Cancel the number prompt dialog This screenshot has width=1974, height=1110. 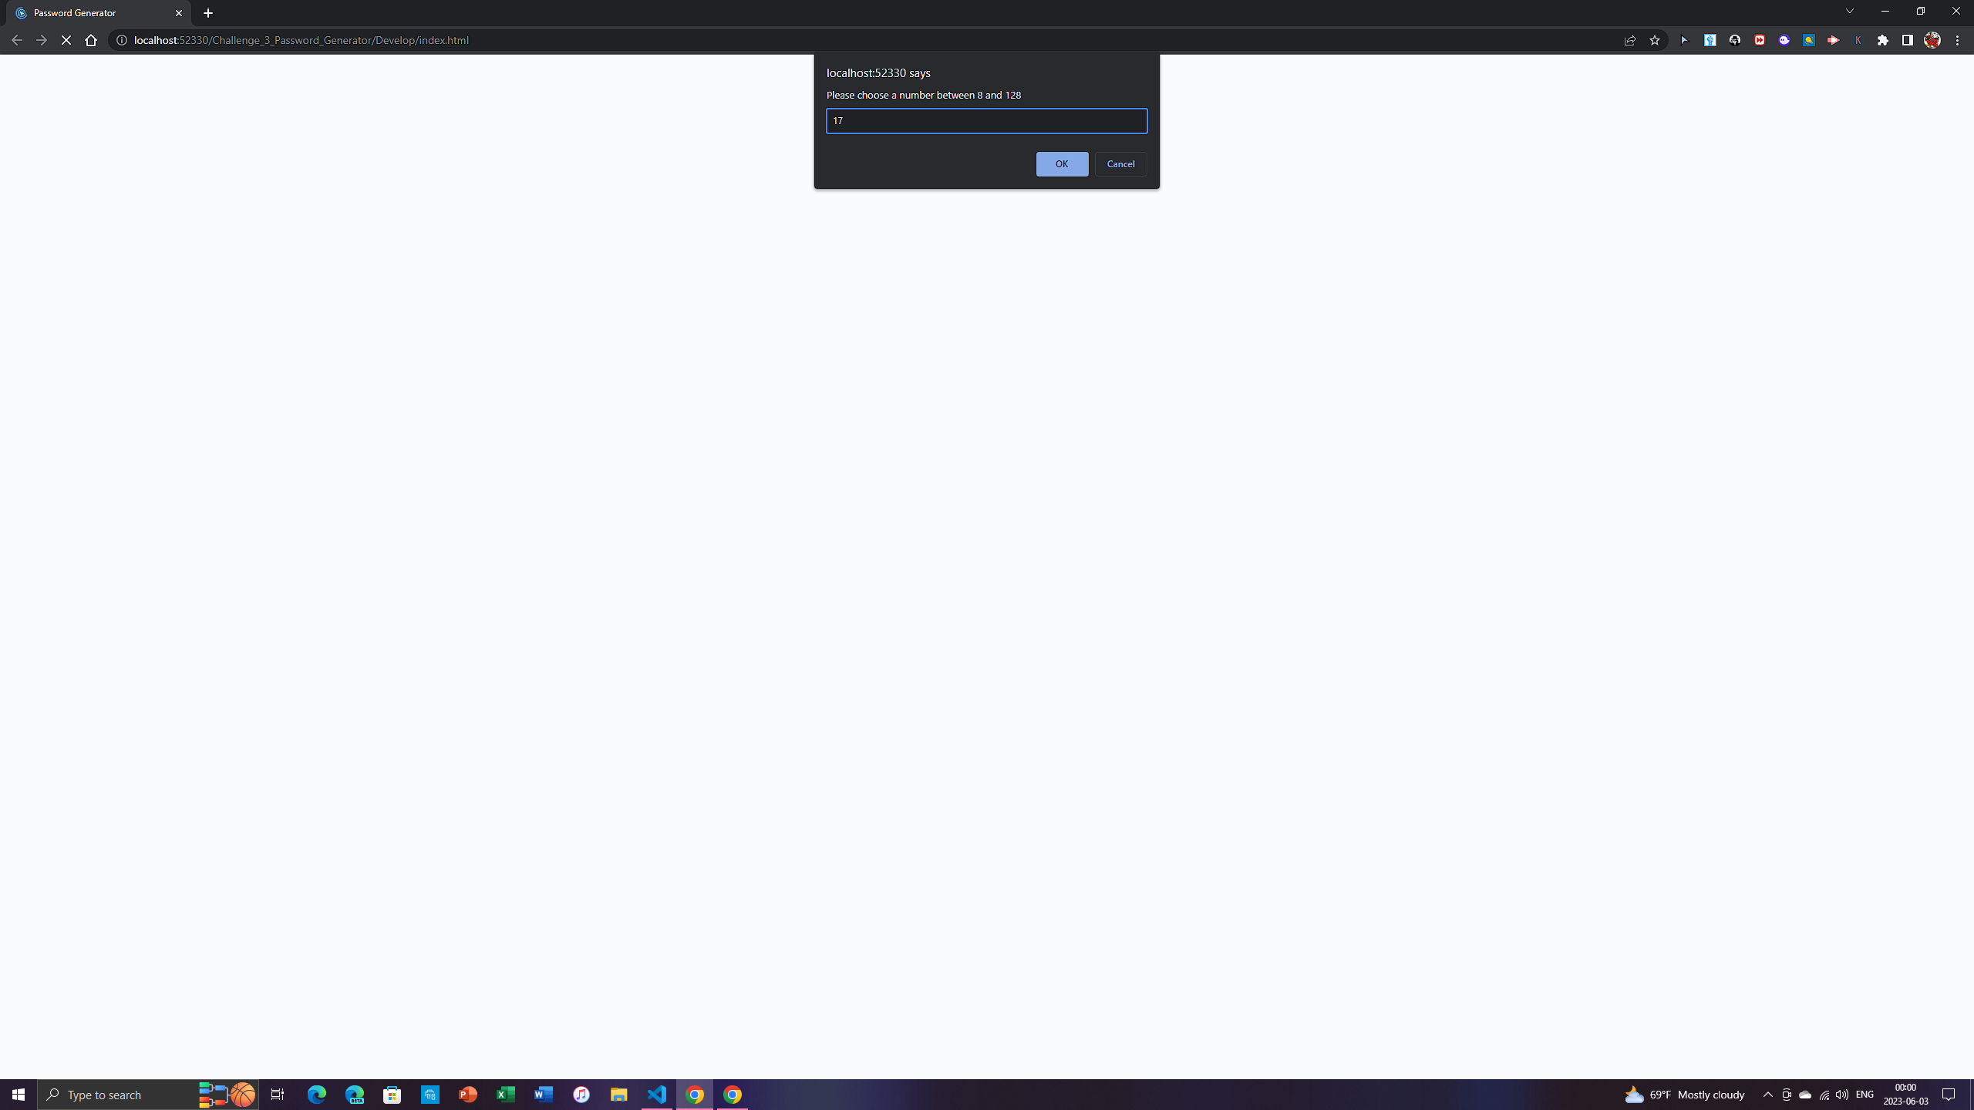(x=1120, y=163)
